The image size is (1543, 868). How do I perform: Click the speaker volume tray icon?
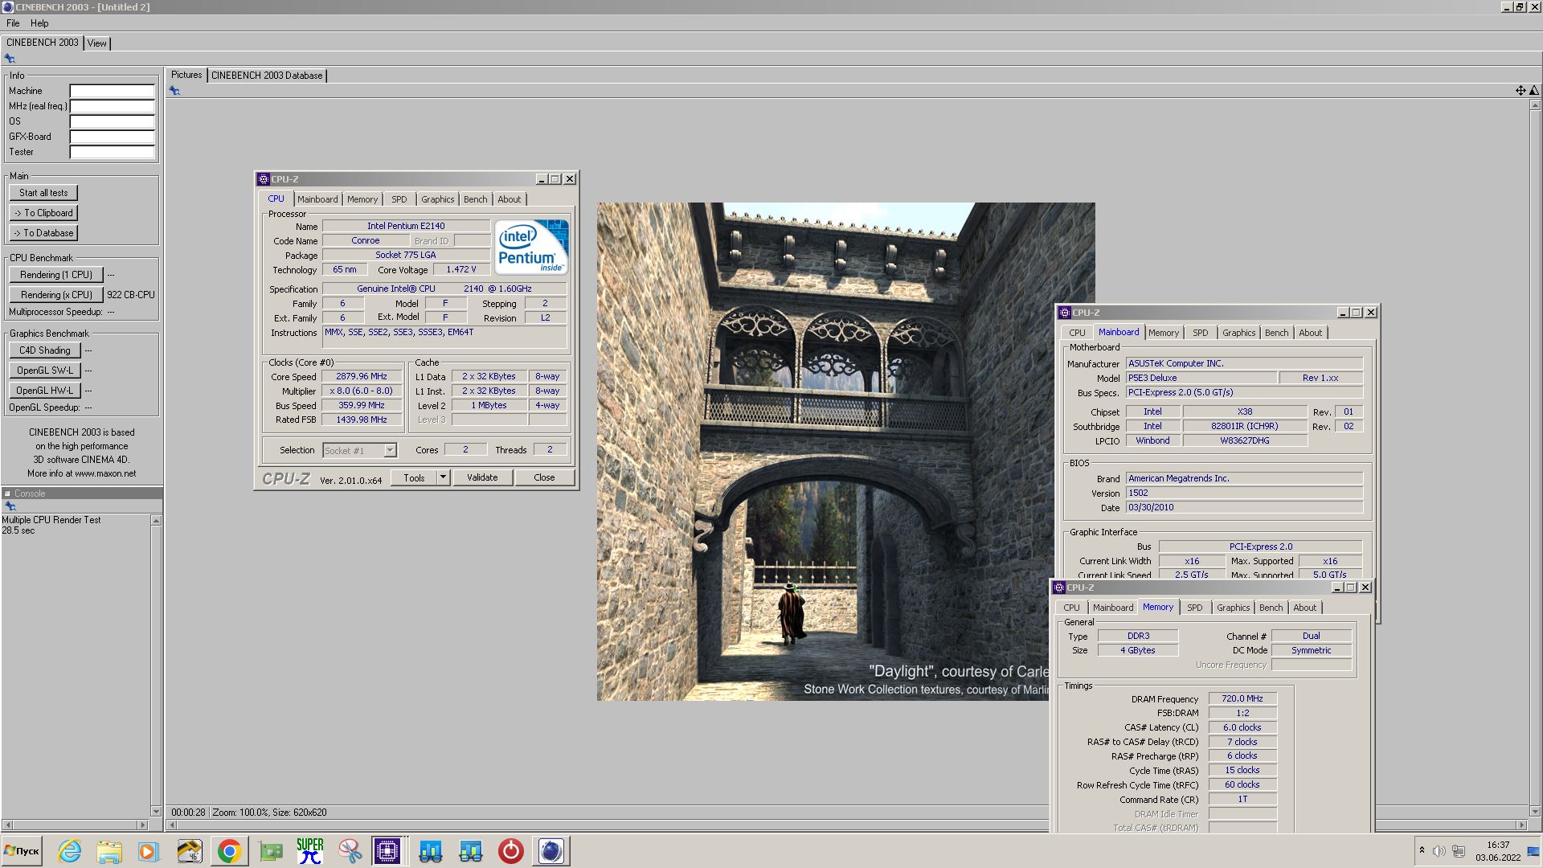pos(1439,850)
